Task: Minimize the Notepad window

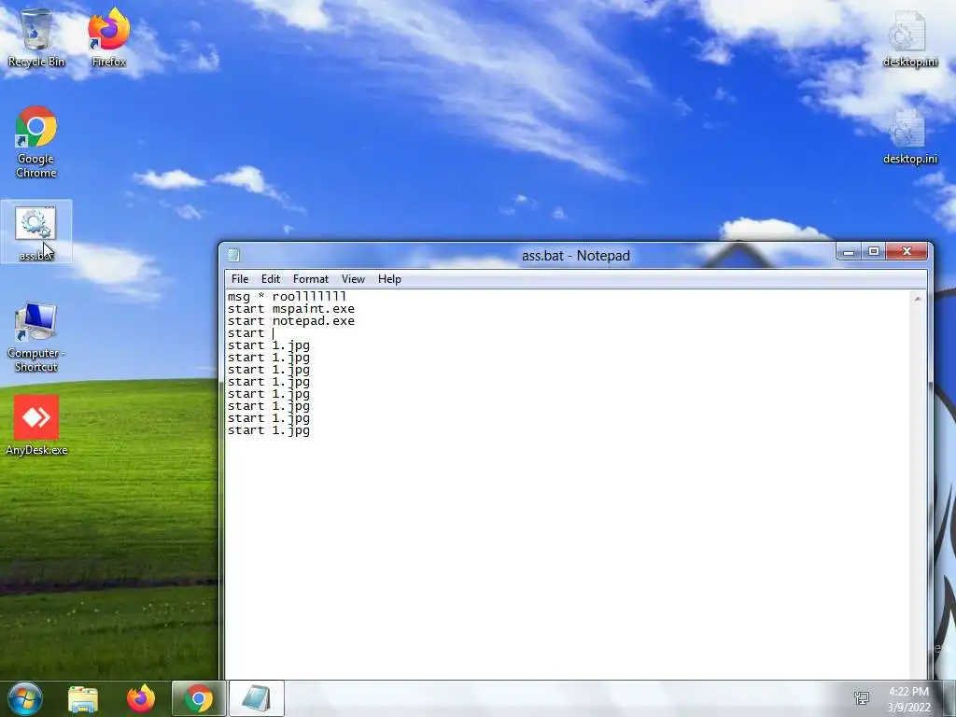Action: 848,251
